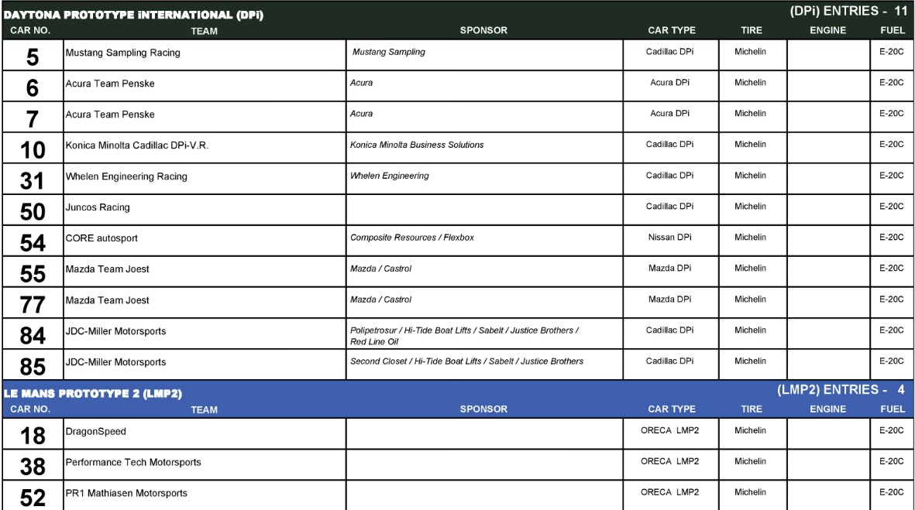Select car number 55

tap(33, 274)
